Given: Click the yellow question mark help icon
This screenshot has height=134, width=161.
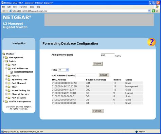Looking at the screenshot, I should [151, 42].
